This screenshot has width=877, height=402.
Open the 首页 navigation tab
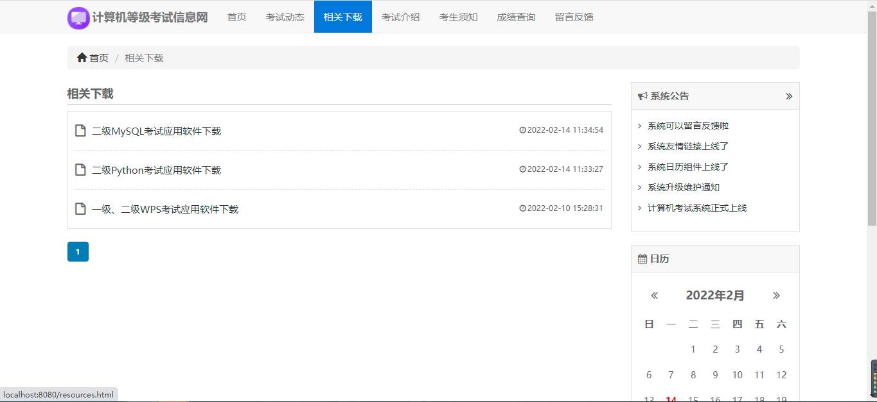coord(237,17)
